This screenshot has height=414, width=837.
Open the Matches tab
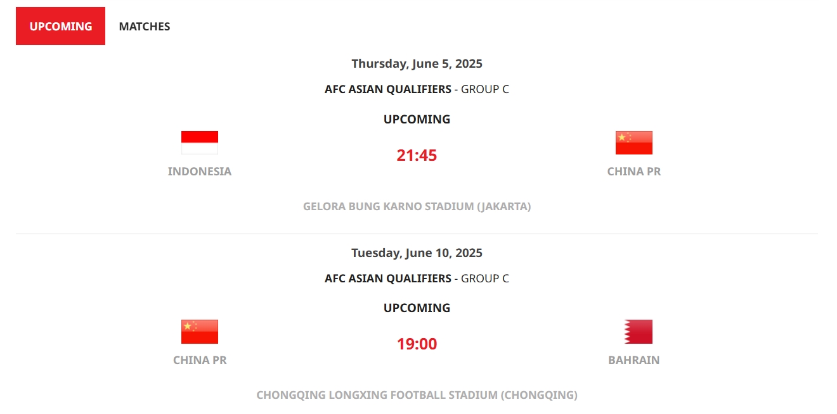click(x=145, y=26)
